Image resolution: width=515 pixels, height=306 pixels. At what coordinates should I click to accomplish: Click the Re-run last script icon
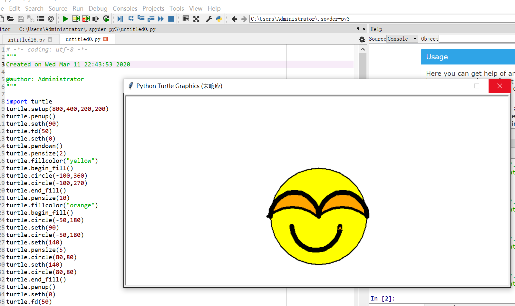click(x=106, y=19)
